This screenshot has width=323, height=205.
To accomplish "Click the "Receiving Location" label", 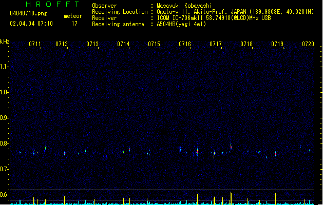I will point(120,12).
